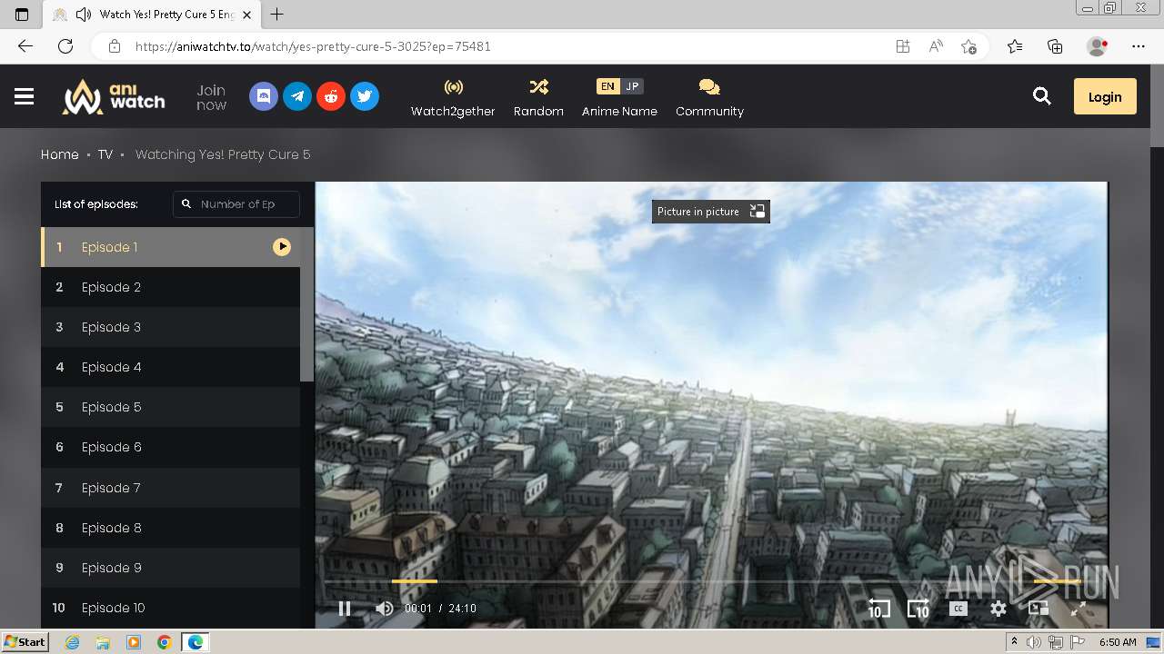Open video player settings gear
The image size is (1164, 654).
click(x=998, y=609)
